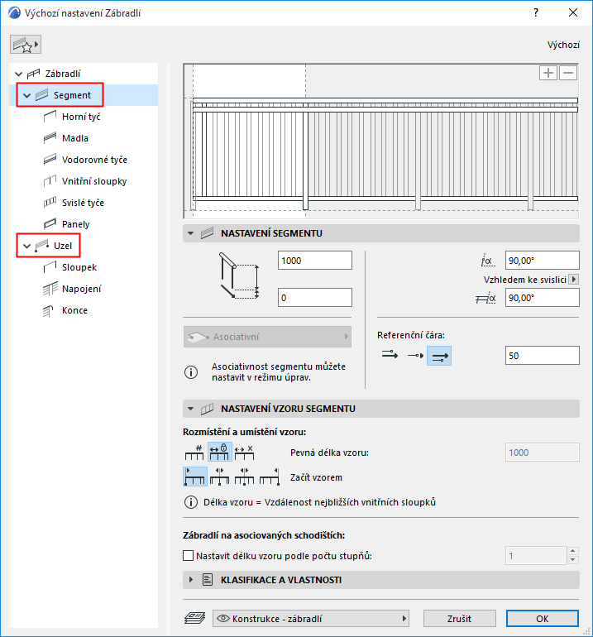This screenshot has width=593, height=637.
Task: Click the top 90,00° angle field
Action: (x=543, y=261)
